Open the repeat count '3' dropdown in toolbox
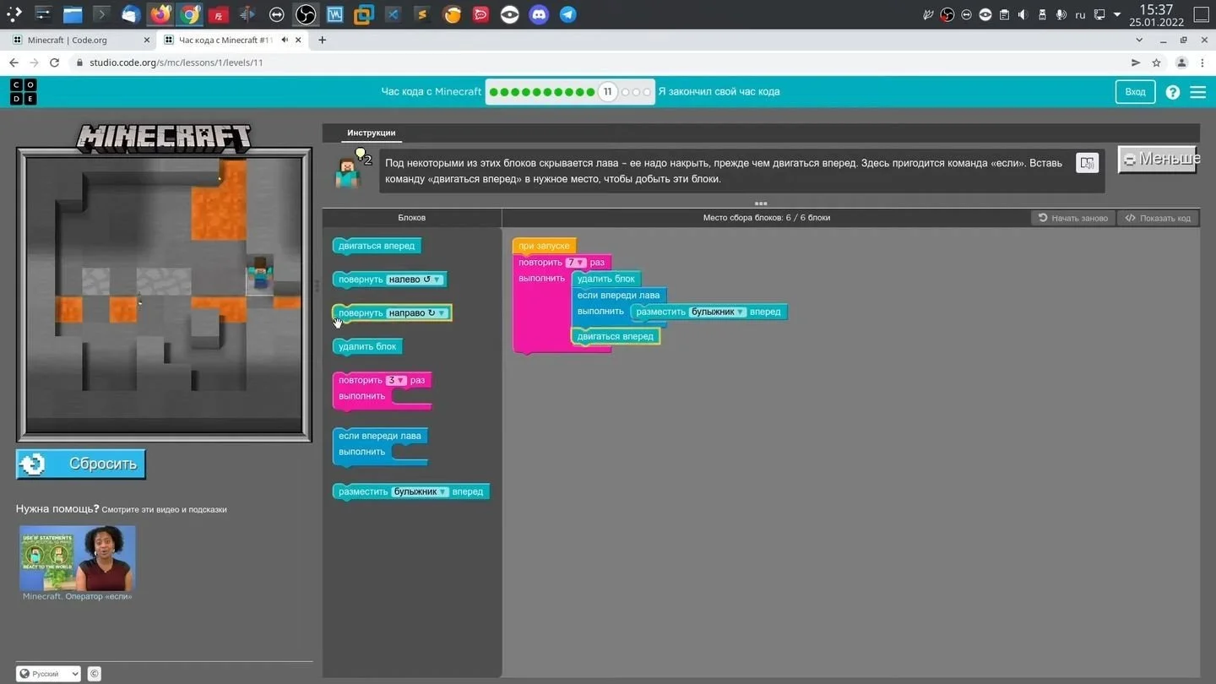The height and width of the screenshot is (684, 1216). tap(396, 381)
